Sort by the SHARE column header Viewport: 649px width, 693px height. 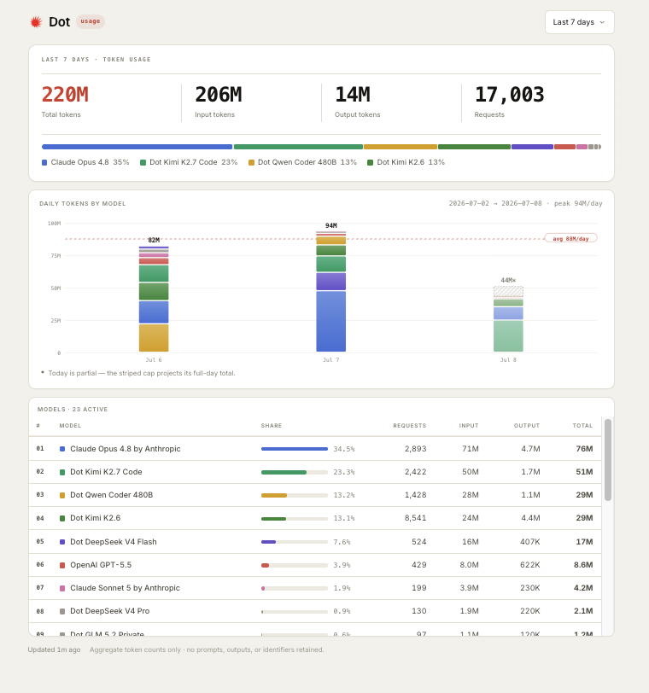click(272, 426)
